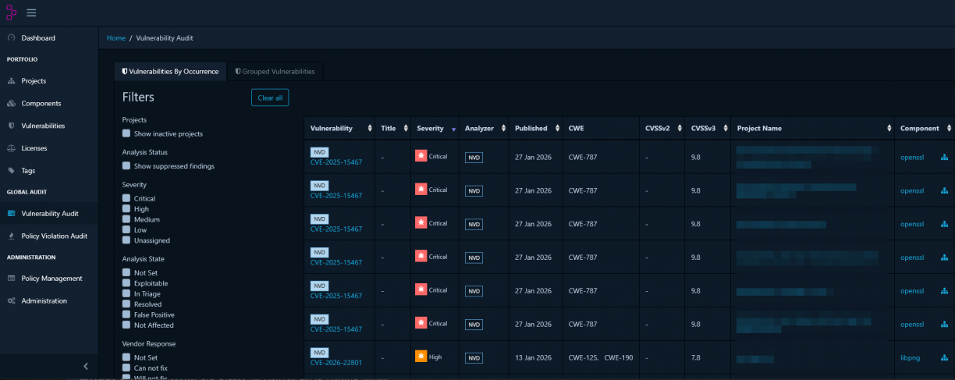Click the Licenses balance-scale icon
Viewport: 955px width, 380px height.
tap(11, 147)
